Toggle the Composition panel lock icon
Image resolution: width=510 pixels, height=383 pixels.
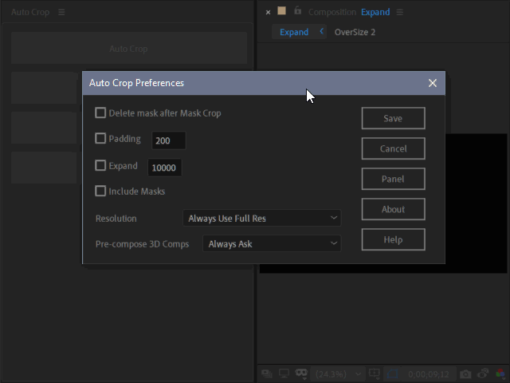click(x=297, y=10)
